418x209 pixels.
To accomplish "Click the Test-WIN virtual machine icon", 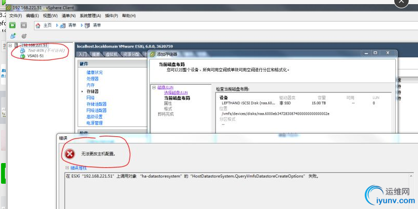I will [22, 51].
